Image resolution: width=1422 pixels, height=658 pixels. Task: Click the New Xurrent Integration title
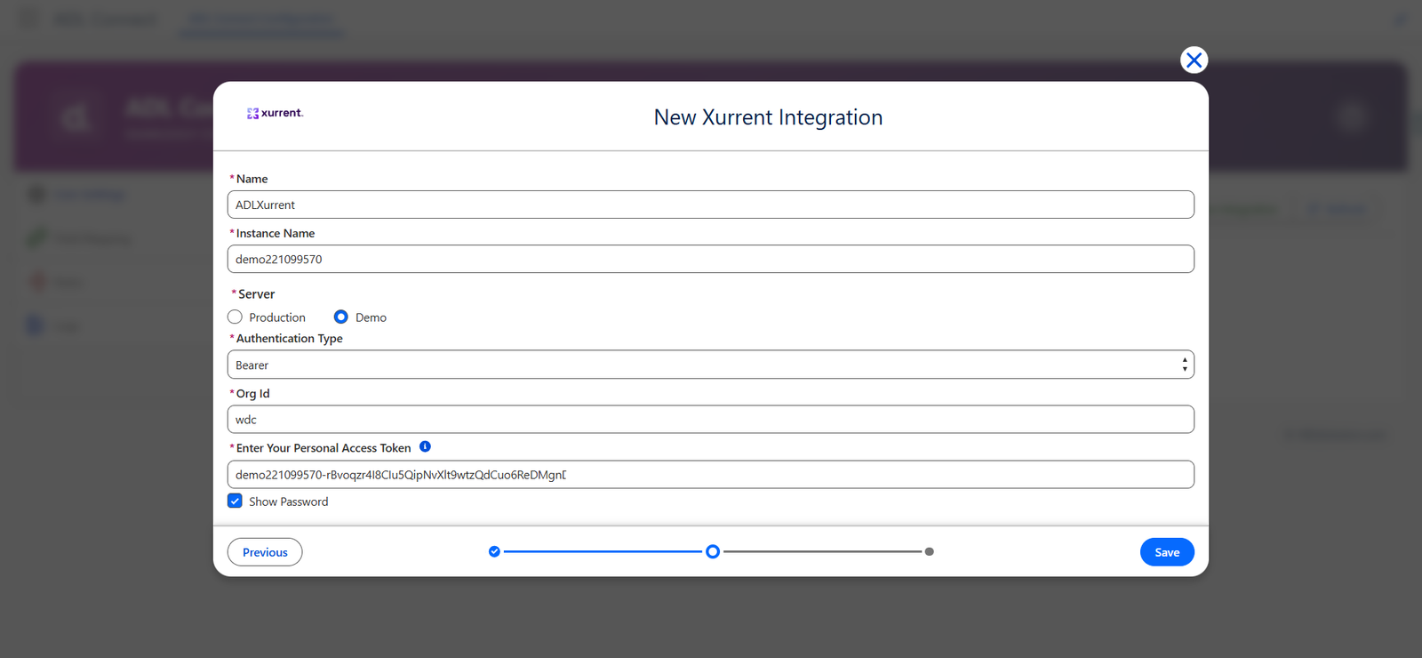[768, 117]
